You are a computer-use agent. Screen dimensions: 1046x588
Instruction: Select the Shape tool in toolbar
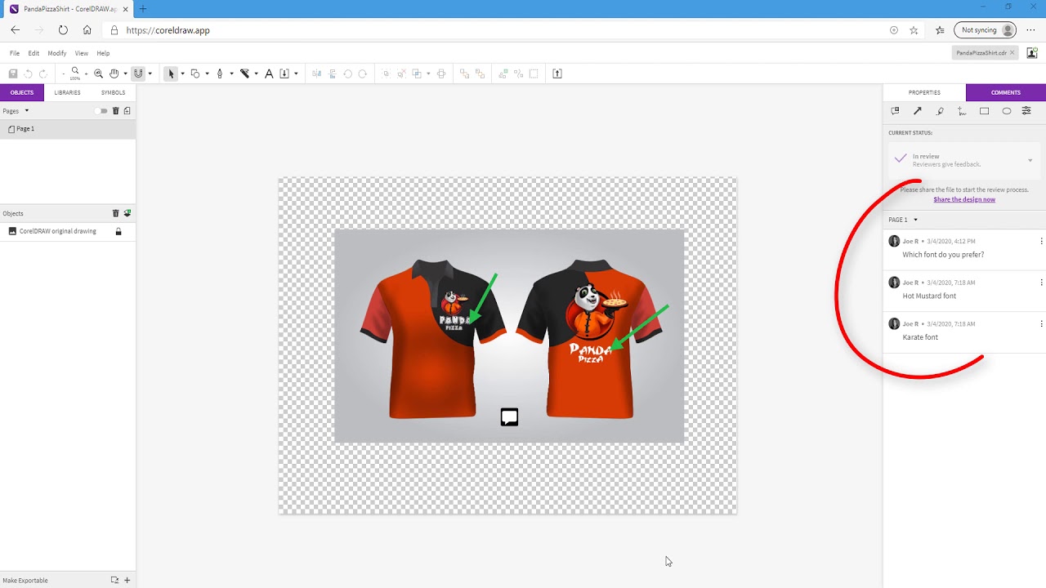[x=195, y=73]
